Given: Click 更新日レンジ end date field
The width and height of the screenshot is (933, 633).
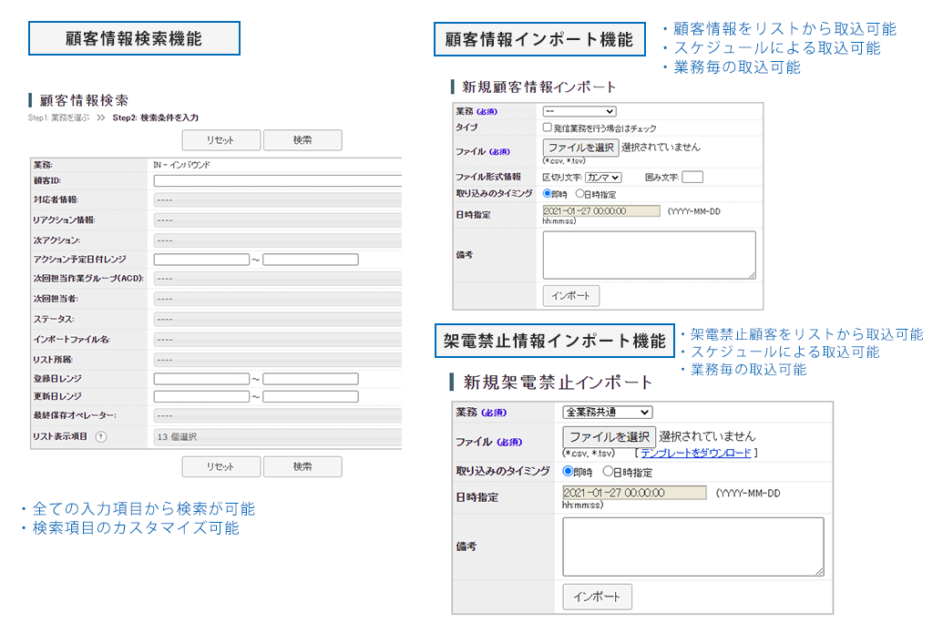Looking at the screenshot, I should click(311, 397).
